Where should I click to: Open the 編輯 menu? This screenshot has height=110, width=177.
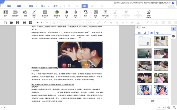coord(19,6)
